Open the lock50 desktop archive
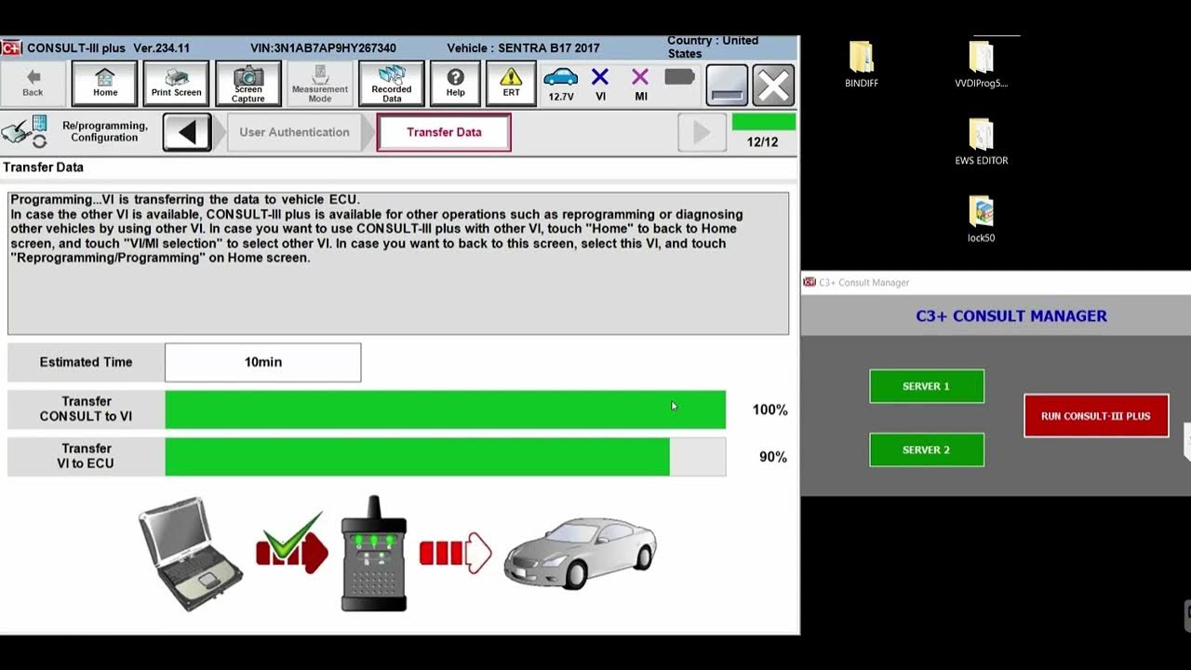The image size is (1191, 670). 982,220
